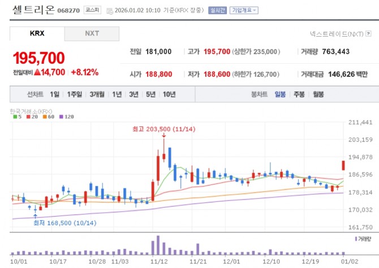Screen dimensions: 379x268
Task: Click the 161,750 price axis label
Action: [360, 227]
